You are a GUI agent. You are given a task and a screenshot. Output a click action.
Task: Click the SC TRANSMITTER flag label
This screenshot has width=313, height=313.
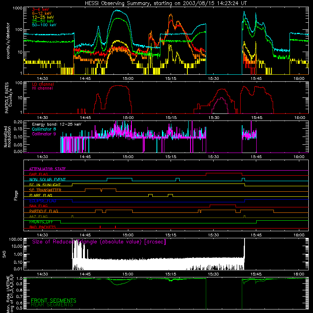coord(45,190)
